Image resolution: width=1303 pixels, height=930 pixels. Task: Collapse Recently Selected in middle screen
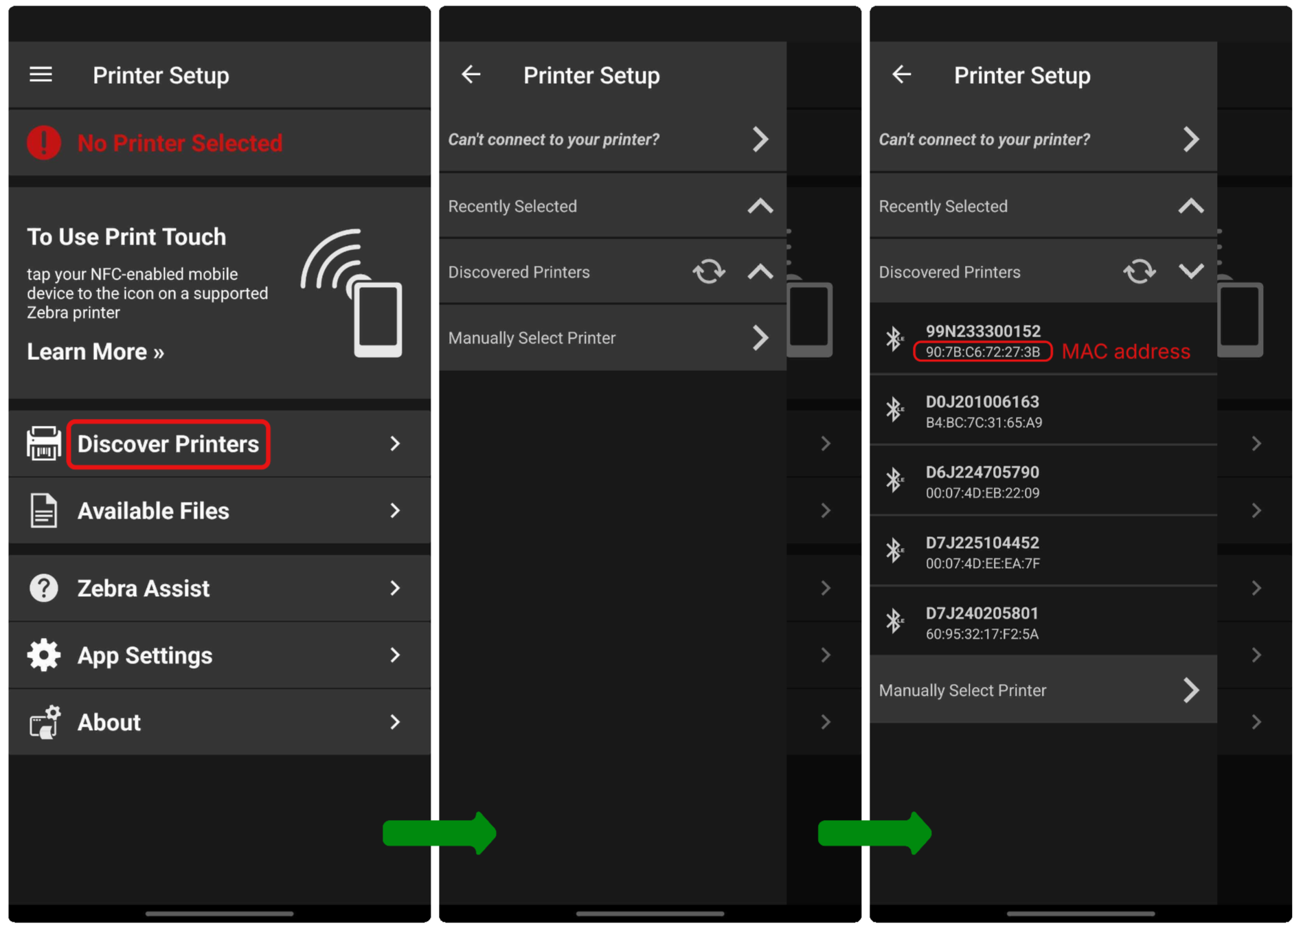760,206
